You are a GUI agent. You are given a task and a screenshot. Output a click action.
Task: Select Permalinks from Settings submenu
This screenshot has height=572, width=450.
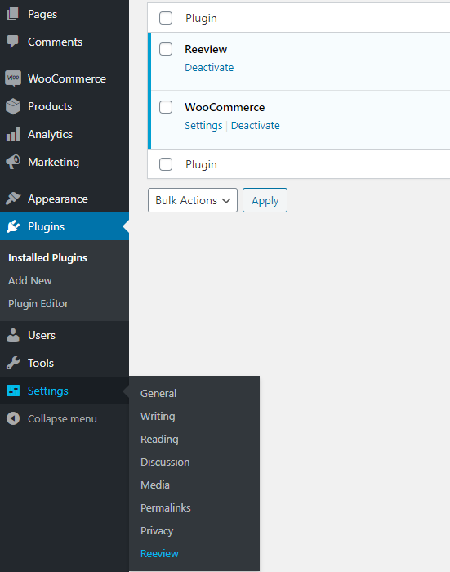[166, 507]
